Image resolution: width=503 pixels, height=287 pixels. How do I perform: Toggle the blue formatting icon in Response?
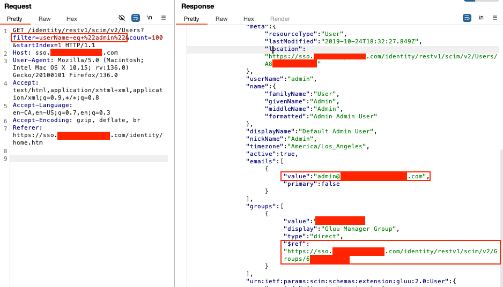467,18
